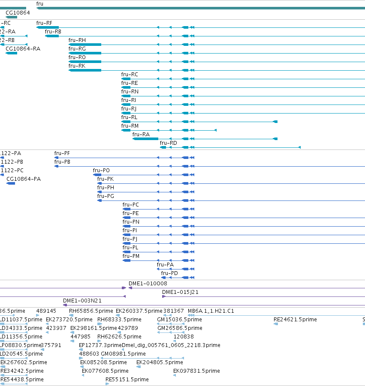Select fru-RH's leftmost thick exon
Image resolution: width=365 pixels, height=386 pixels.
(x=85, y=45)
